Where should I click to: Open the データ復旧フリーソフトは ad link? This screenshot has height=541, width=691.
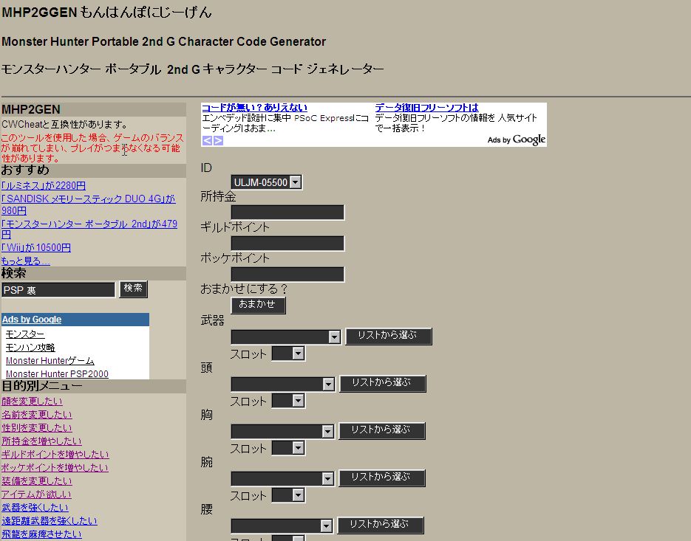426,108
